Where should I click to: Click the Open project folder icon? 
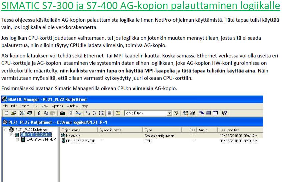pos(13,113)
